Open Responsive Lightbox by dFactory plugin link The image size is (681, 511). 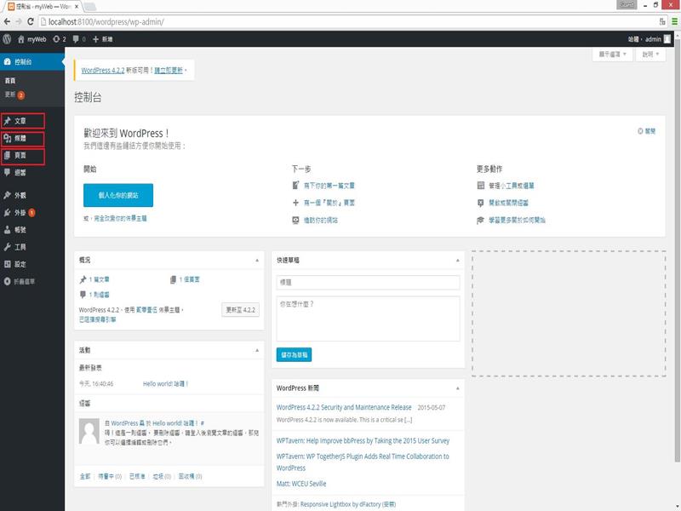(348, 504)
